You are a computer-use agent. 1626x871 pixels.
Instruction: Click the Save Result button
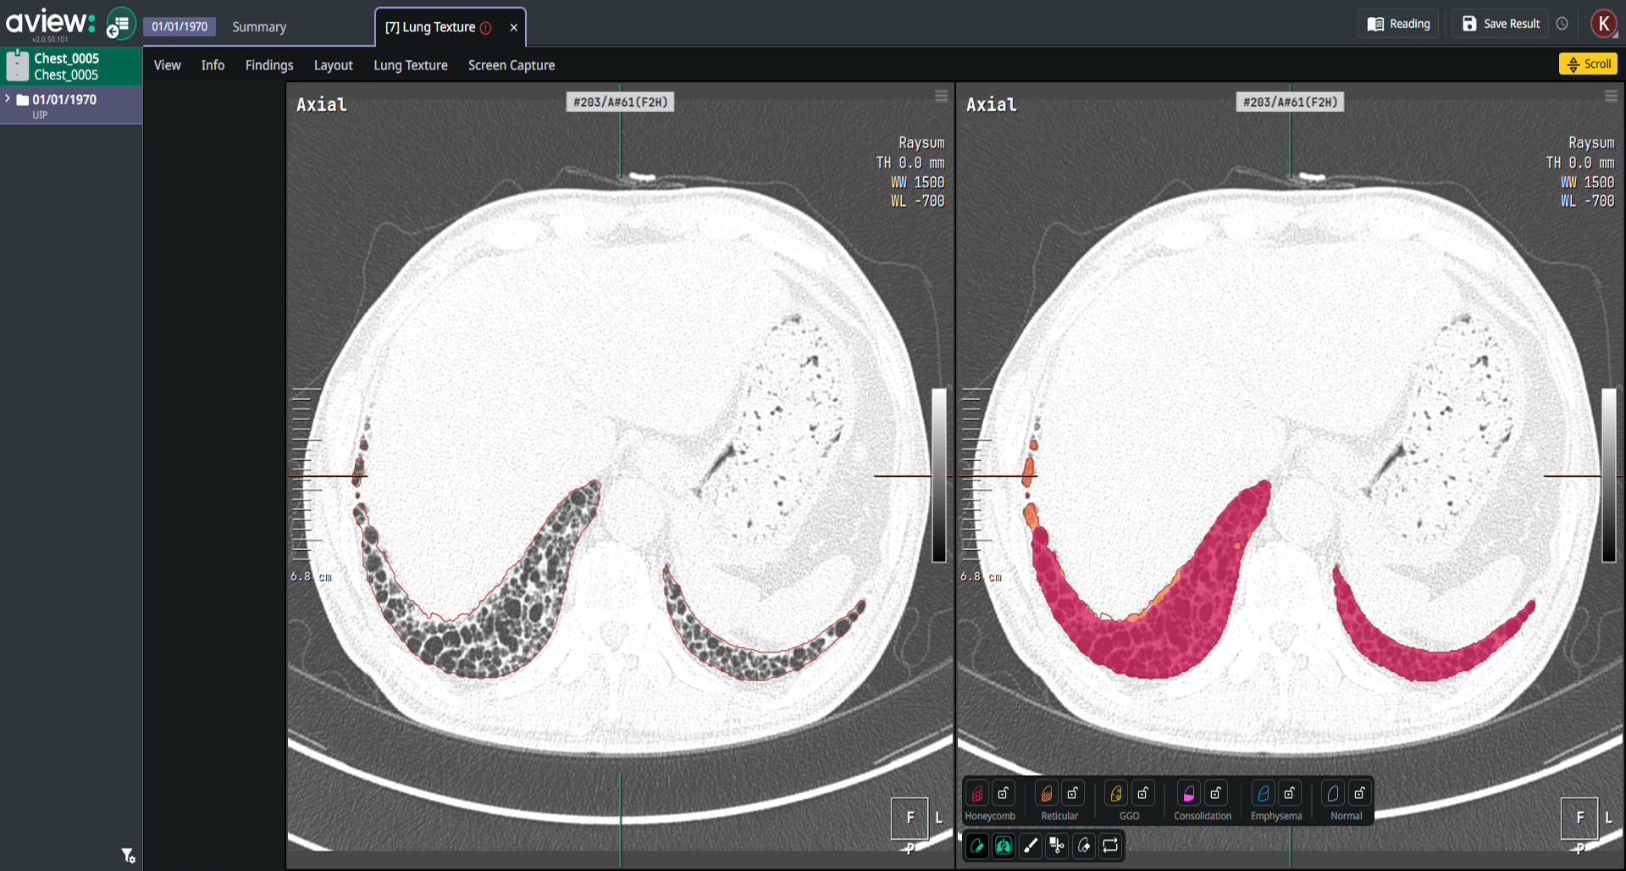(1501, 24)
